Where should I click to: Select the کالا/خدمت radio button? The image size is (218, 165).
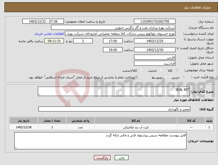point(141,70)
